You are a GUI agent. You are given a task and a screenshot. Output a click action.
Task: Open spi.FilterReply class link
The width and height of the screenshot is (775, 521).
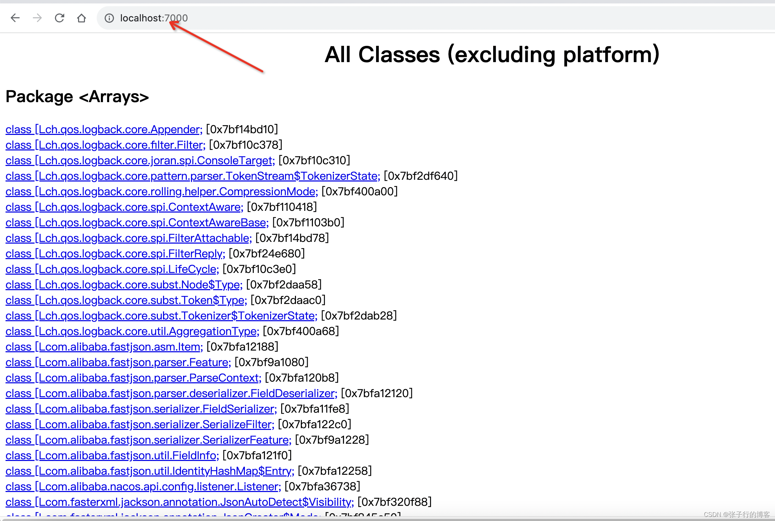[x=115, y=254]
